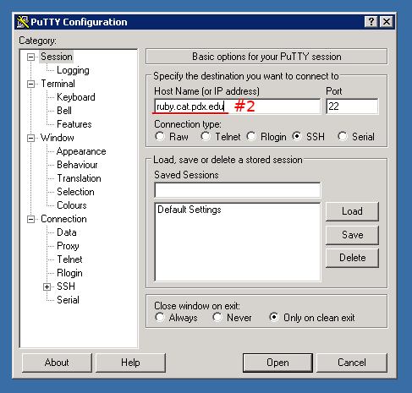Viewport: 412px width, 393px height.
Task: Click the PuTTY icon in title bar
Action: coord(23,22)
